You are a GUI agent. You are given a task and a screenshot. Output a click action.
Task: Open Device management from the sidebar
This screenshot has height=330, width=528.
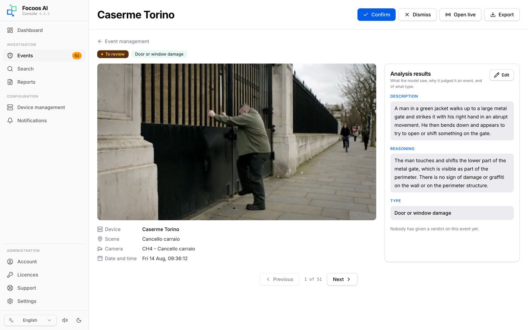44,107
